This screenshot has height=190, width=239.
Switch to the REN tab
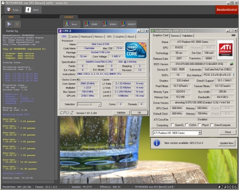point(11,17)
